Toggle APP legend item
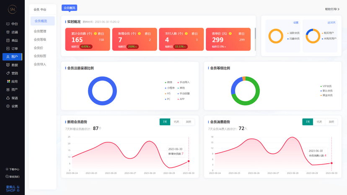Screen dimensions: 347x195 click(x=181, y=99)
